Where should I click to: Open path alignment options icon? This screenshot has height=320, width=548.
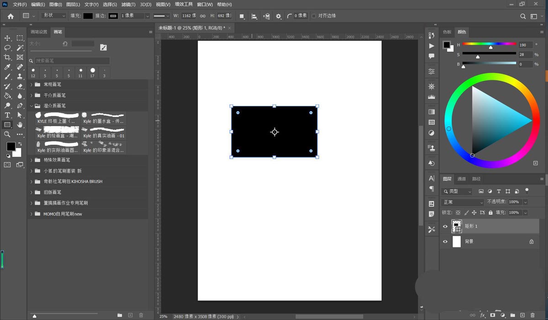point(254,16)
